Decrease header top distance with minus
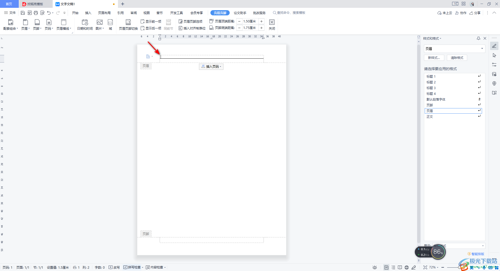Screen dimensions: 500x271 (239, 21)
